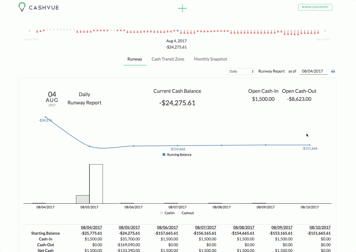Click the right chevron on the timeline

coord(325,31)
